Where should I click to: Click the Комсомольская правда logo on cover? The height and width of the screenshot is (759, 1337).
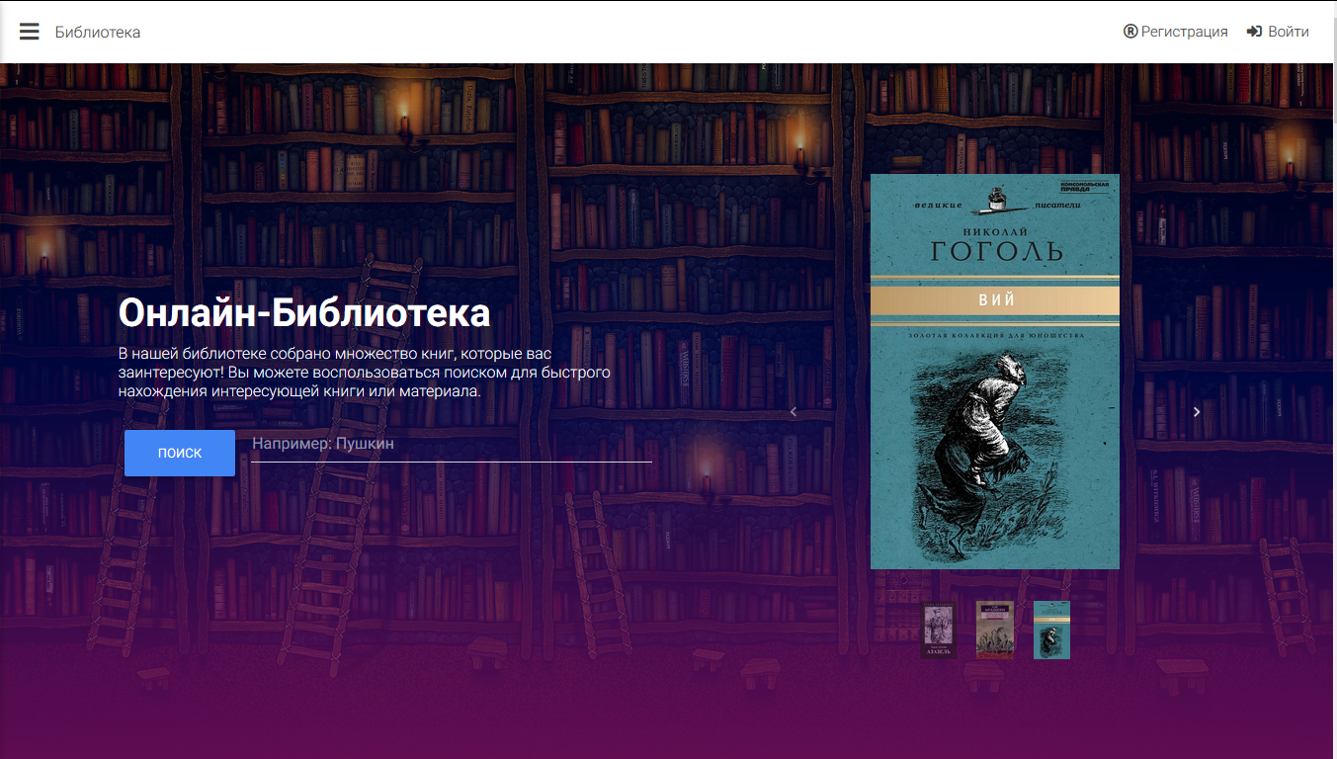coord(1091,186)
